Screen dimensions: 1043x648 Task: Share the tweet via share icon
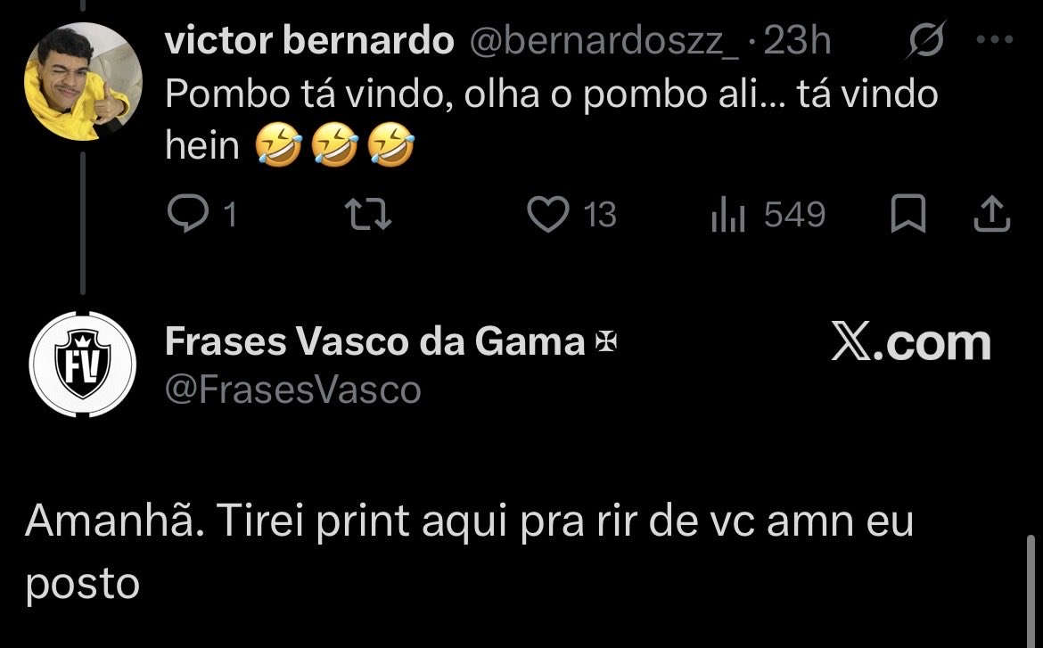[x=992, y=214]
